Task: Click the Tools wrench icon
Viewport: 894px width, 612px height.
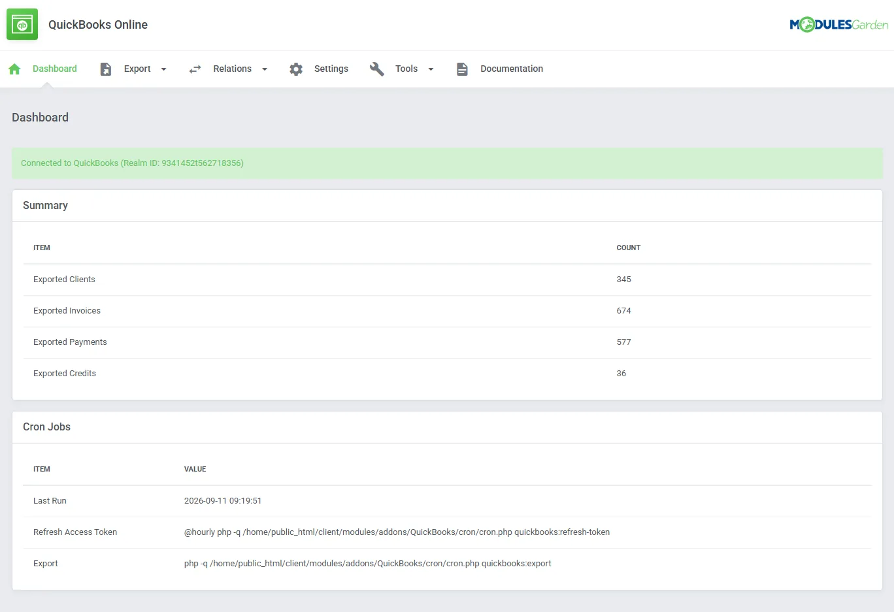Action: (377, 69)
